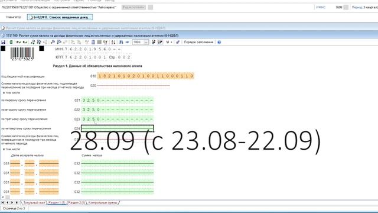Click the icon just right of the zoom box
The image size is (378, 213).
(x=154, y=42)
